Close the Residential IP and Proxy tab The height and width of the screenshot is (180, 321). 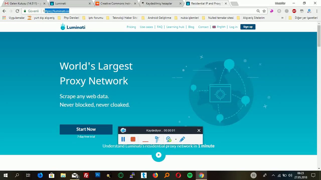[x=226, y=3]
